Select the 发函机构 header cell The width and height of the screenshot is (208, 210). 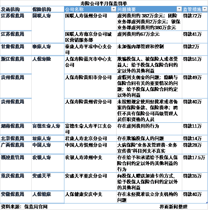(16, 9)
